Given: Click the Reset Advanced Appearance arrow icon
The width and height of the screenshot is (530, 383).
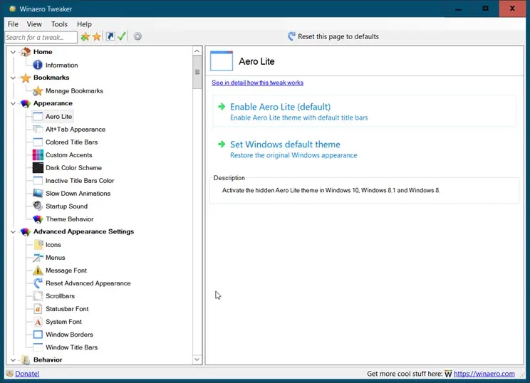Looking at the screenshot, I should (x=38, y=283).
